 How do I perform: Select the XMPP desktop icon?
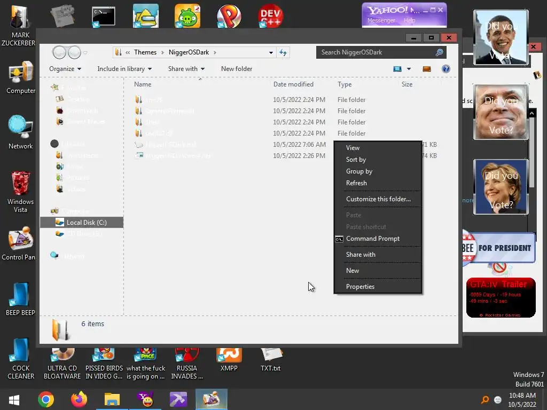[x=229, y=359]
